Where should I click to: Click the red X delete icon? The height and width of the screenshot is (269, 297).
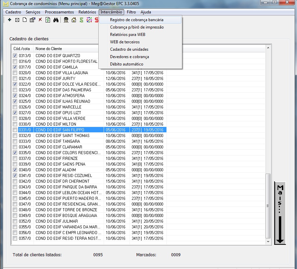pyautogui.click(x=40, y=20)
